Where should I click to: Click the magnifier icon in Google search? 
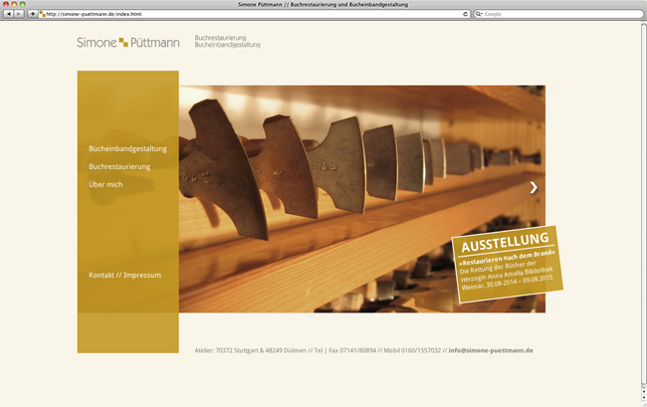click(x=480, y=14)
